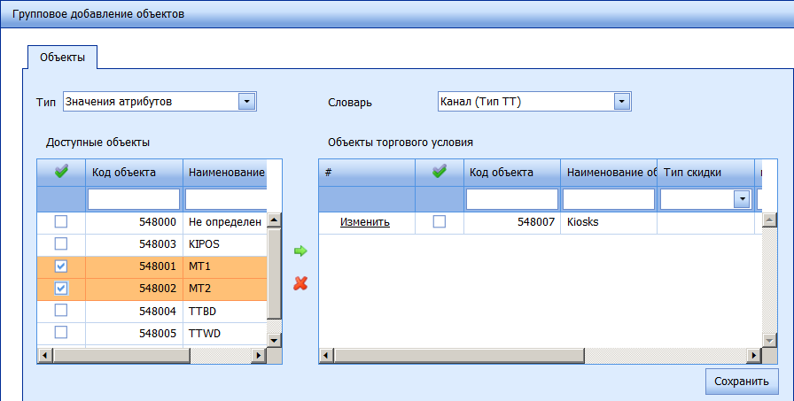Click the Изменить link for Kiosks

coord(365,222)
